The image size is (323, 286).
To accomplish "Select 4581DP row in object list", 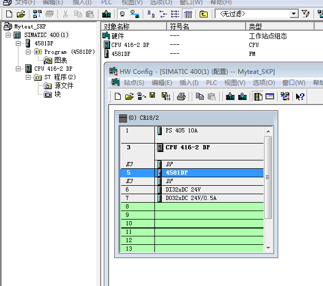I will [121, 54].
